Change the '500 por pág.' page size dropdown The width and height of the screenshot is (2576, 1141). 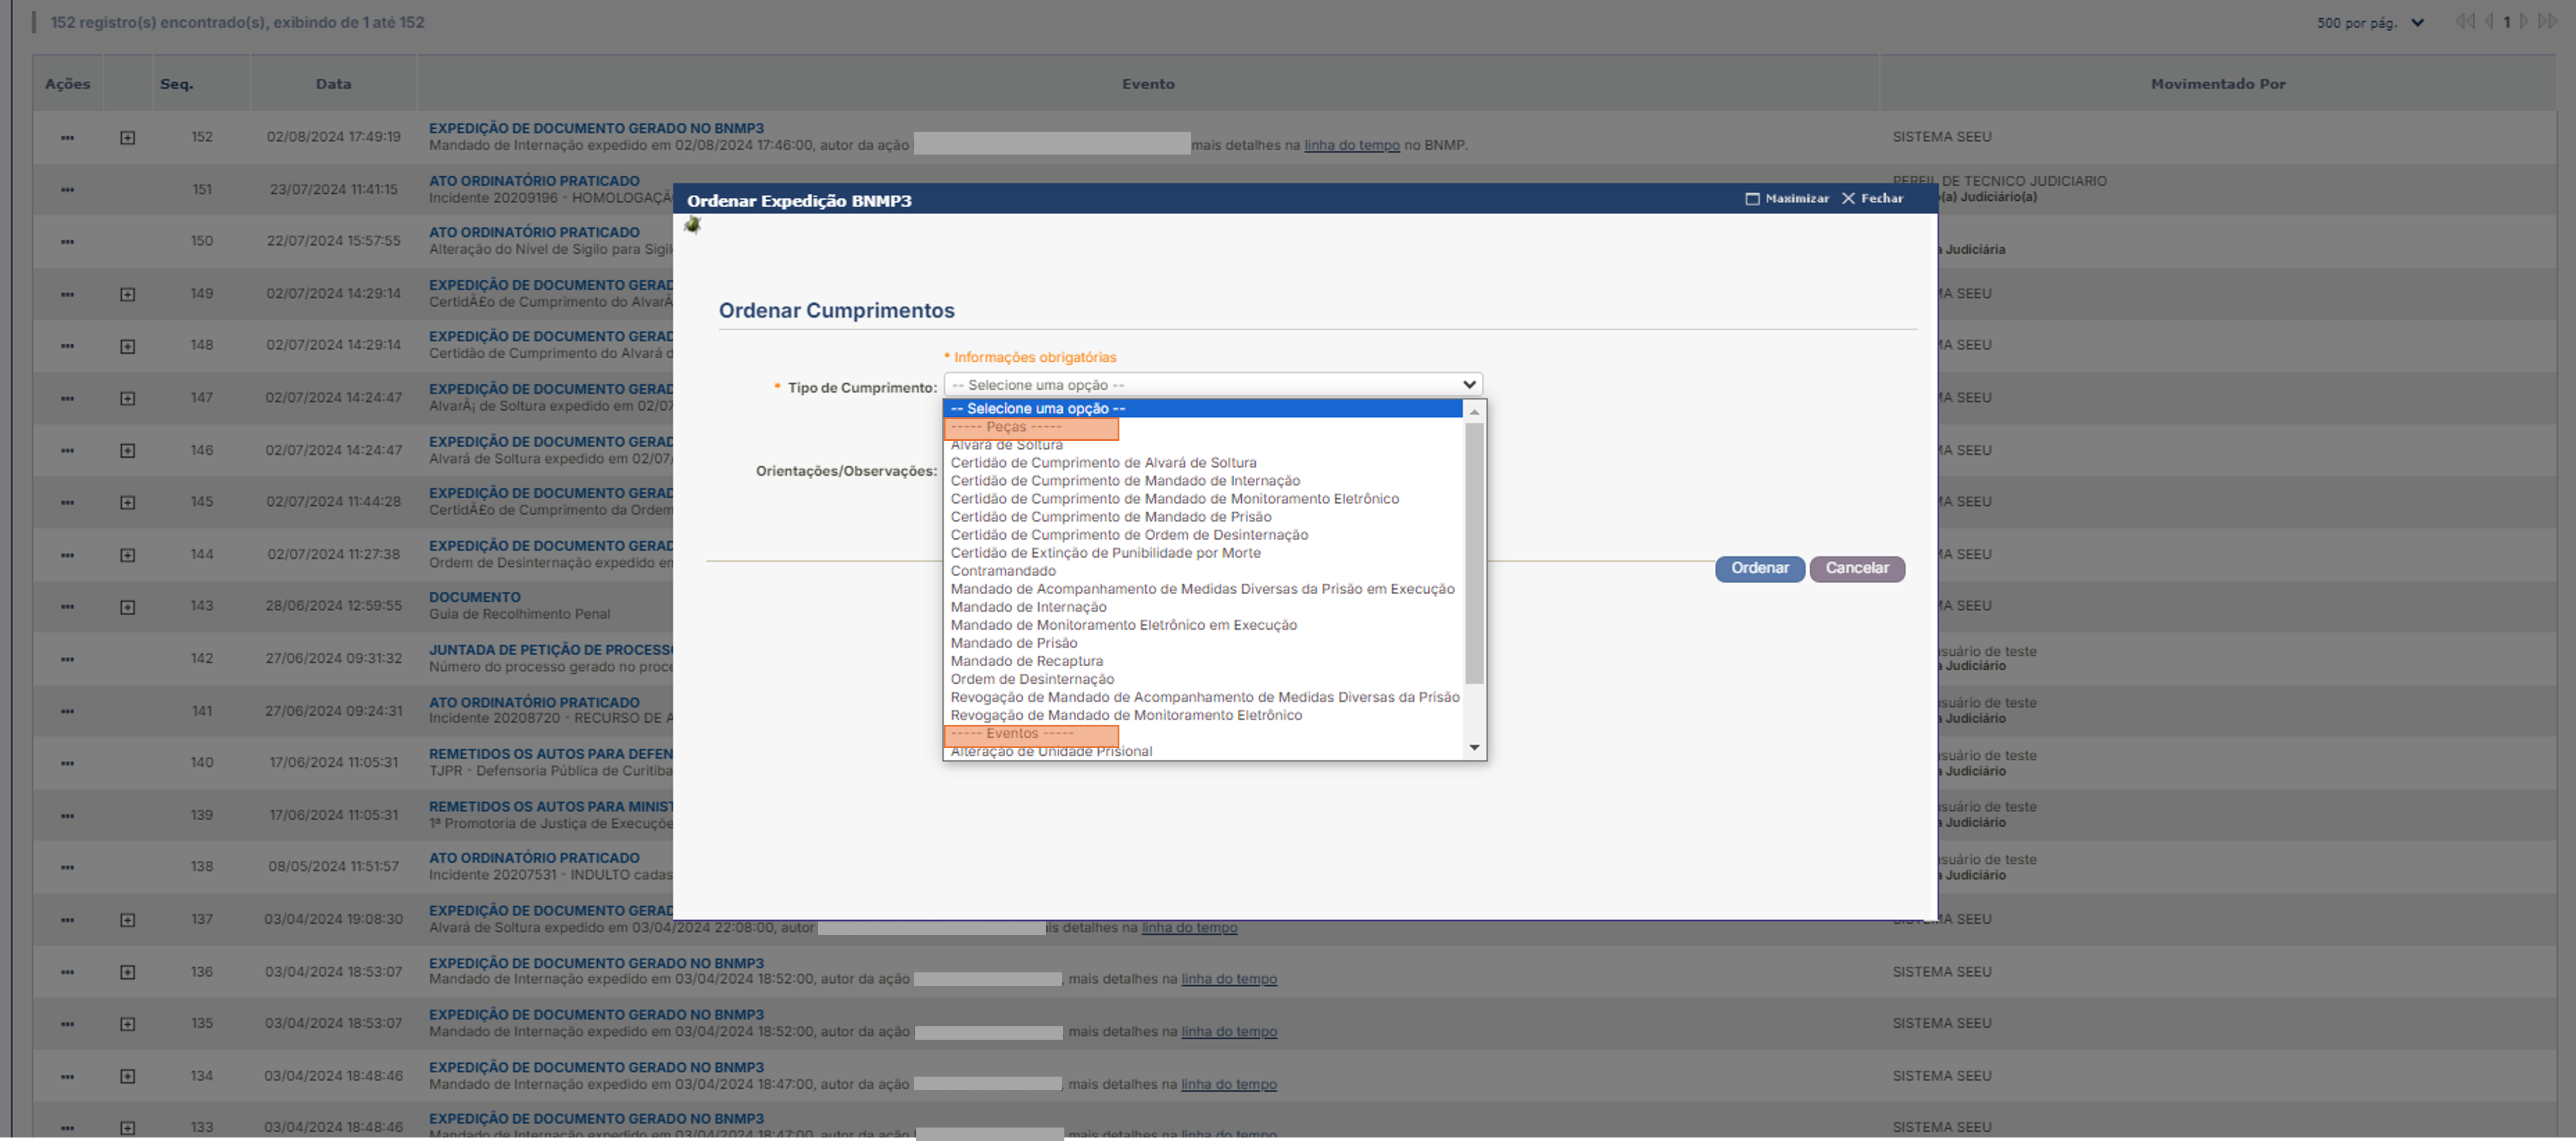coord(2370,23)
